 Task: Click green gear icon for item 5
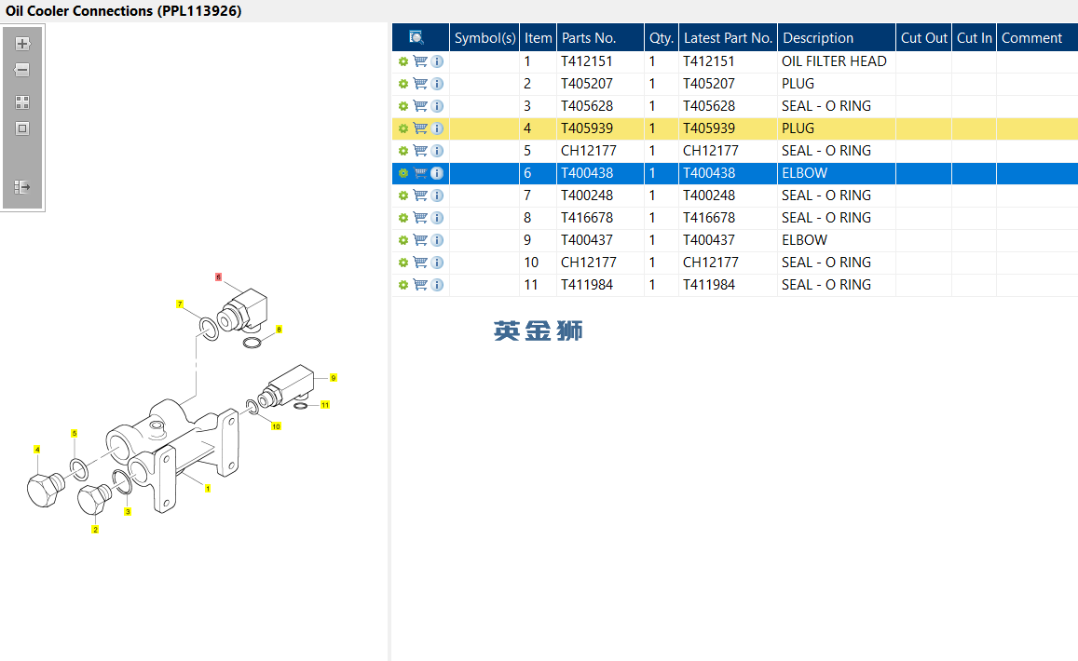(403, 151)
